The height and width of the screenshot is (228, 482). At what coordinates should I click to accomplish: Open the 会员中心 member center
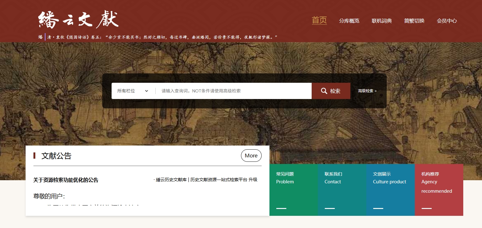pos(447,21)
